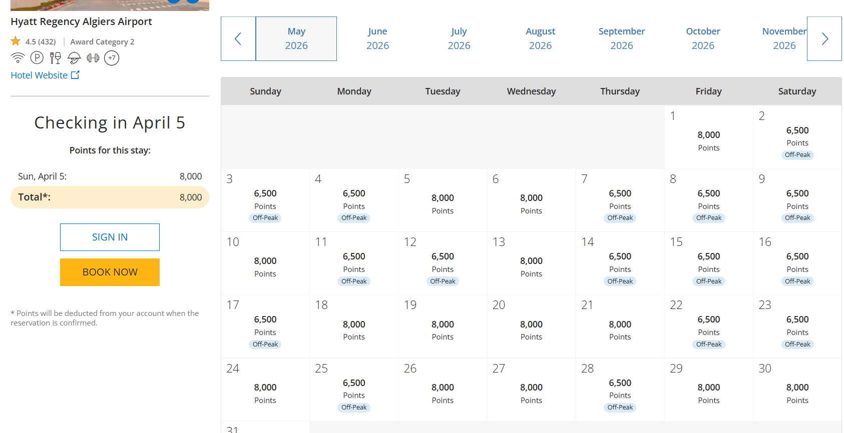This screenshot has height=433, width=844.
Task: Open the October 2026 month tab
Action: point(703,39)
